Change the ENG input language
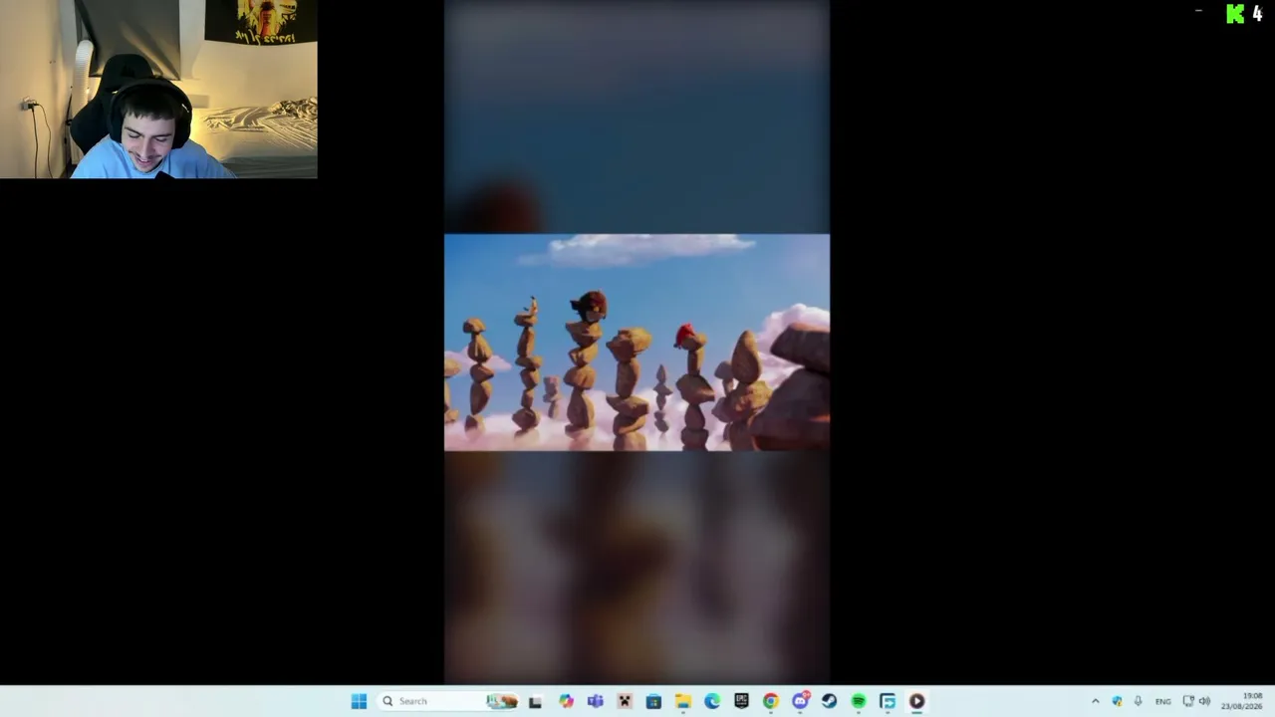 pyautogui.click(x=1162, y=701)
